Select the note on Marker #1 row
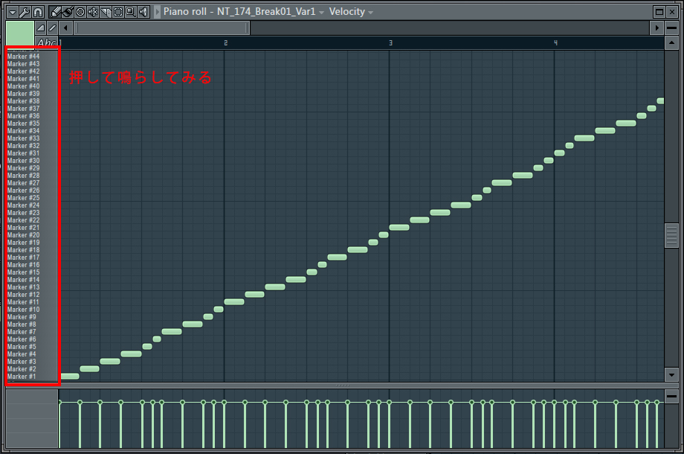 (x=70, y=377)
